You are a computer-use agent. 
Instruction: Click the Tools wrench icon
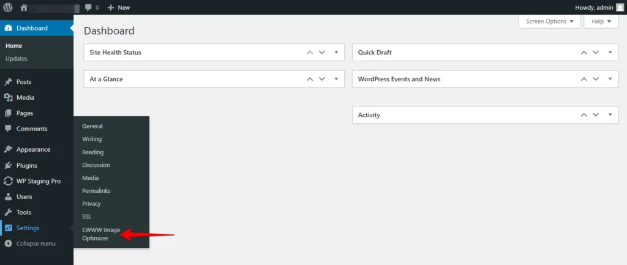pos(8,212)
